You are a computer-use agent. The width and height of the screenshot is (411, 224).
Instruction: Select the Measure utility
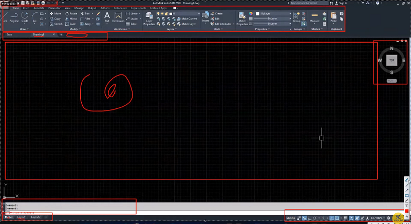click(x=314, y=17)
